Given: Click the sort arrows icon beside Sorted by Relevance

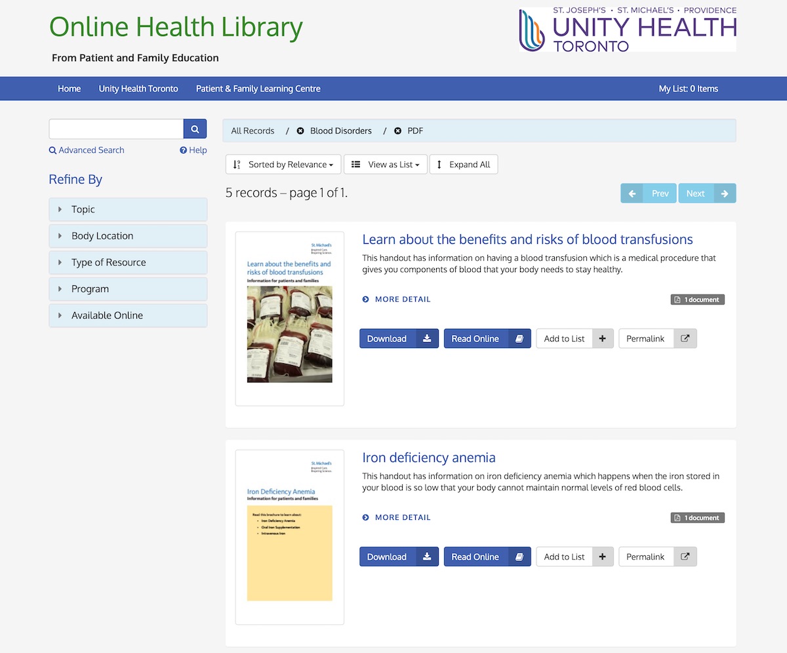Looking at the screenshot, I should point(237,164).
